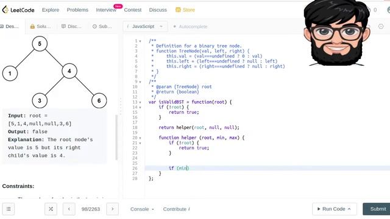Open the Problems page
The image size is (390, 219).
point(77,10)
